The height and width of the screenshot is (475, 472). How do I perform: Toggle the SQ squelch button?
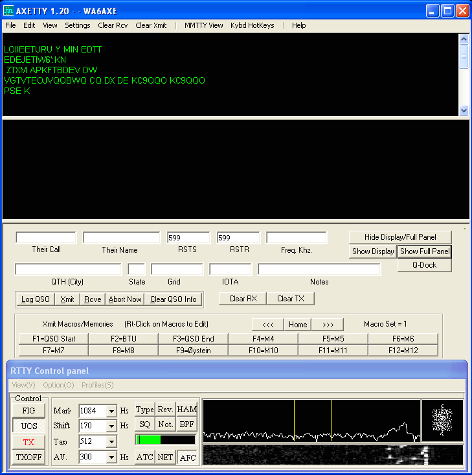pos(144,424)
